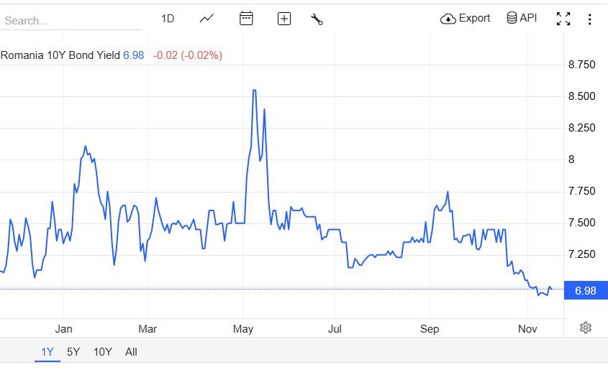Select the 1Y time range tab
Screen dimensions: 608x375
tap(47, 351)
